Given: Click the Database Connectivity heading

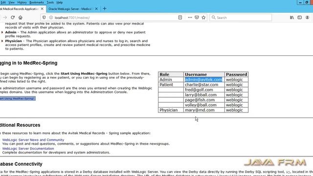Looking at the screenshot, I should [21, 164].
